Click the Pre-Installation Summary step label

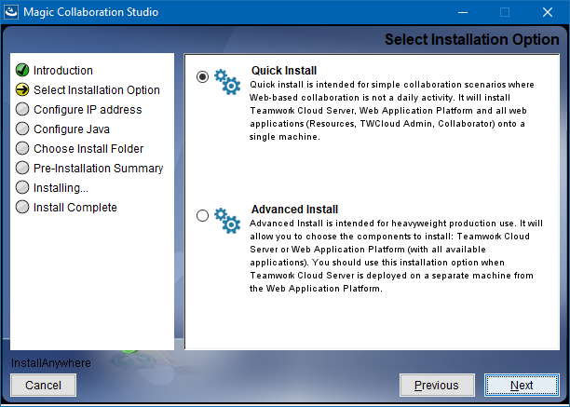pyautogui.click(x=98, y=169)
